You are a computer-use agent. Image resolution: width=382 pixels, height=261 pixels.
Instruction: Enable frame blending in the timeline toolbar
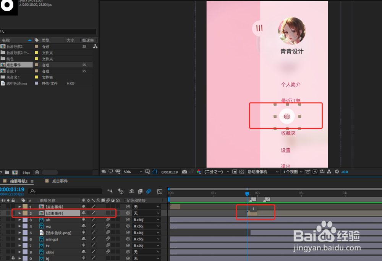pyautogui.click(x=140, y=191)
